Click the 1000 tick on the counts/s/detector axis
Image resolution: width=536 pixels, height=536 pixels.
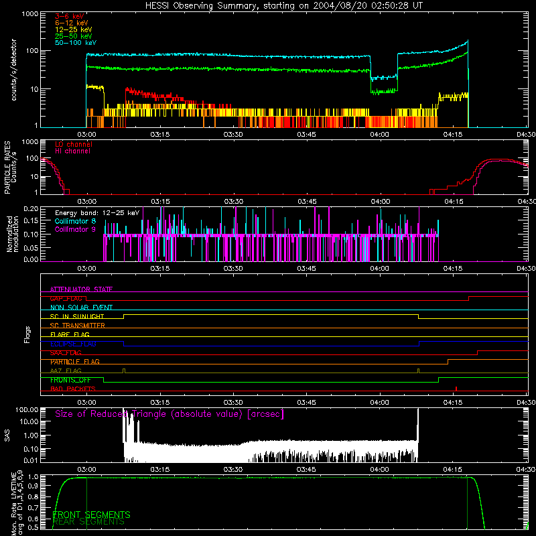coord(30,14)
